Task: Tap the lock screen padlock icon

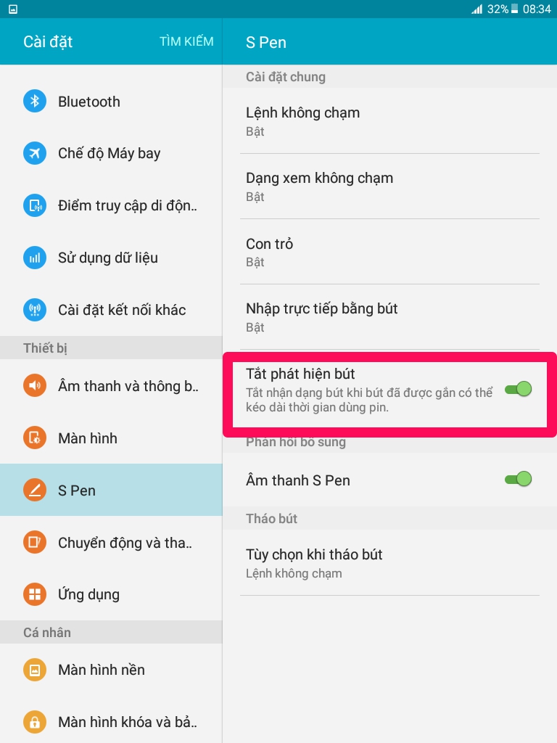Action: coord(35,722)
